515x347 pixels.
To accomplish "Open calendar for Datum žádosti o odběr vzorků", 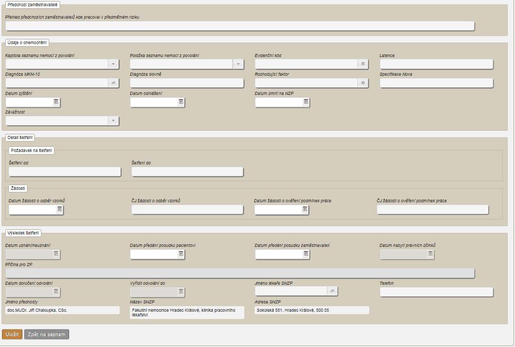I will pos(60,210).
